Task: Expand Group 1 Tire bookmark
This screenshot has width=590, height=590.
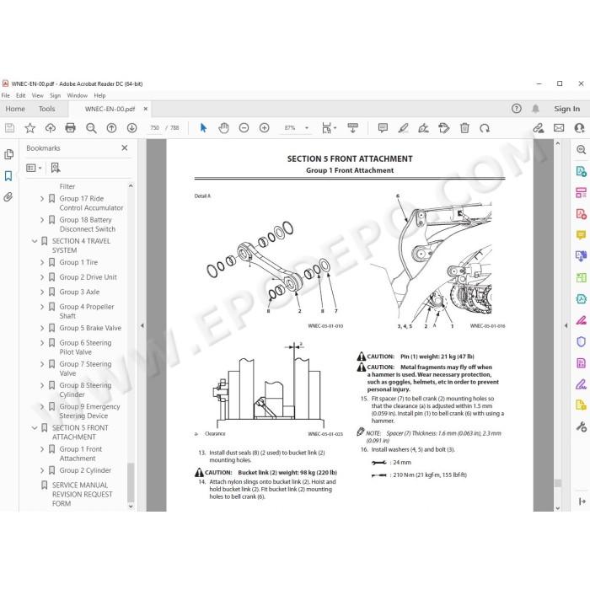Action: (x=42, y=262)
